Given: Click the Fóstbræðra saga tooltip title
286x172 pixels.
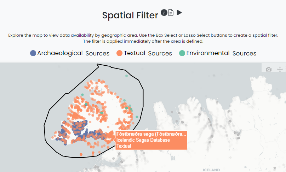Looking at the screenshot, I should (x=151, y=135).
